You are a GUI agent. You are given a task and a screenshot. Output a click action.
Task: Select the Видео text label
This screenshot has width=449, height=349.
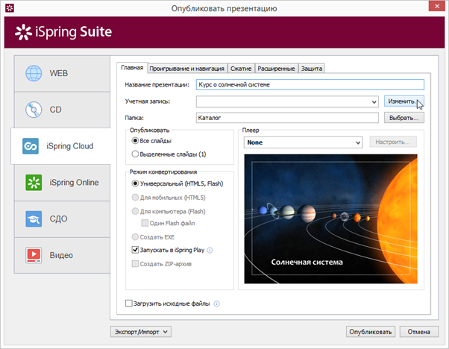[61, 255]
